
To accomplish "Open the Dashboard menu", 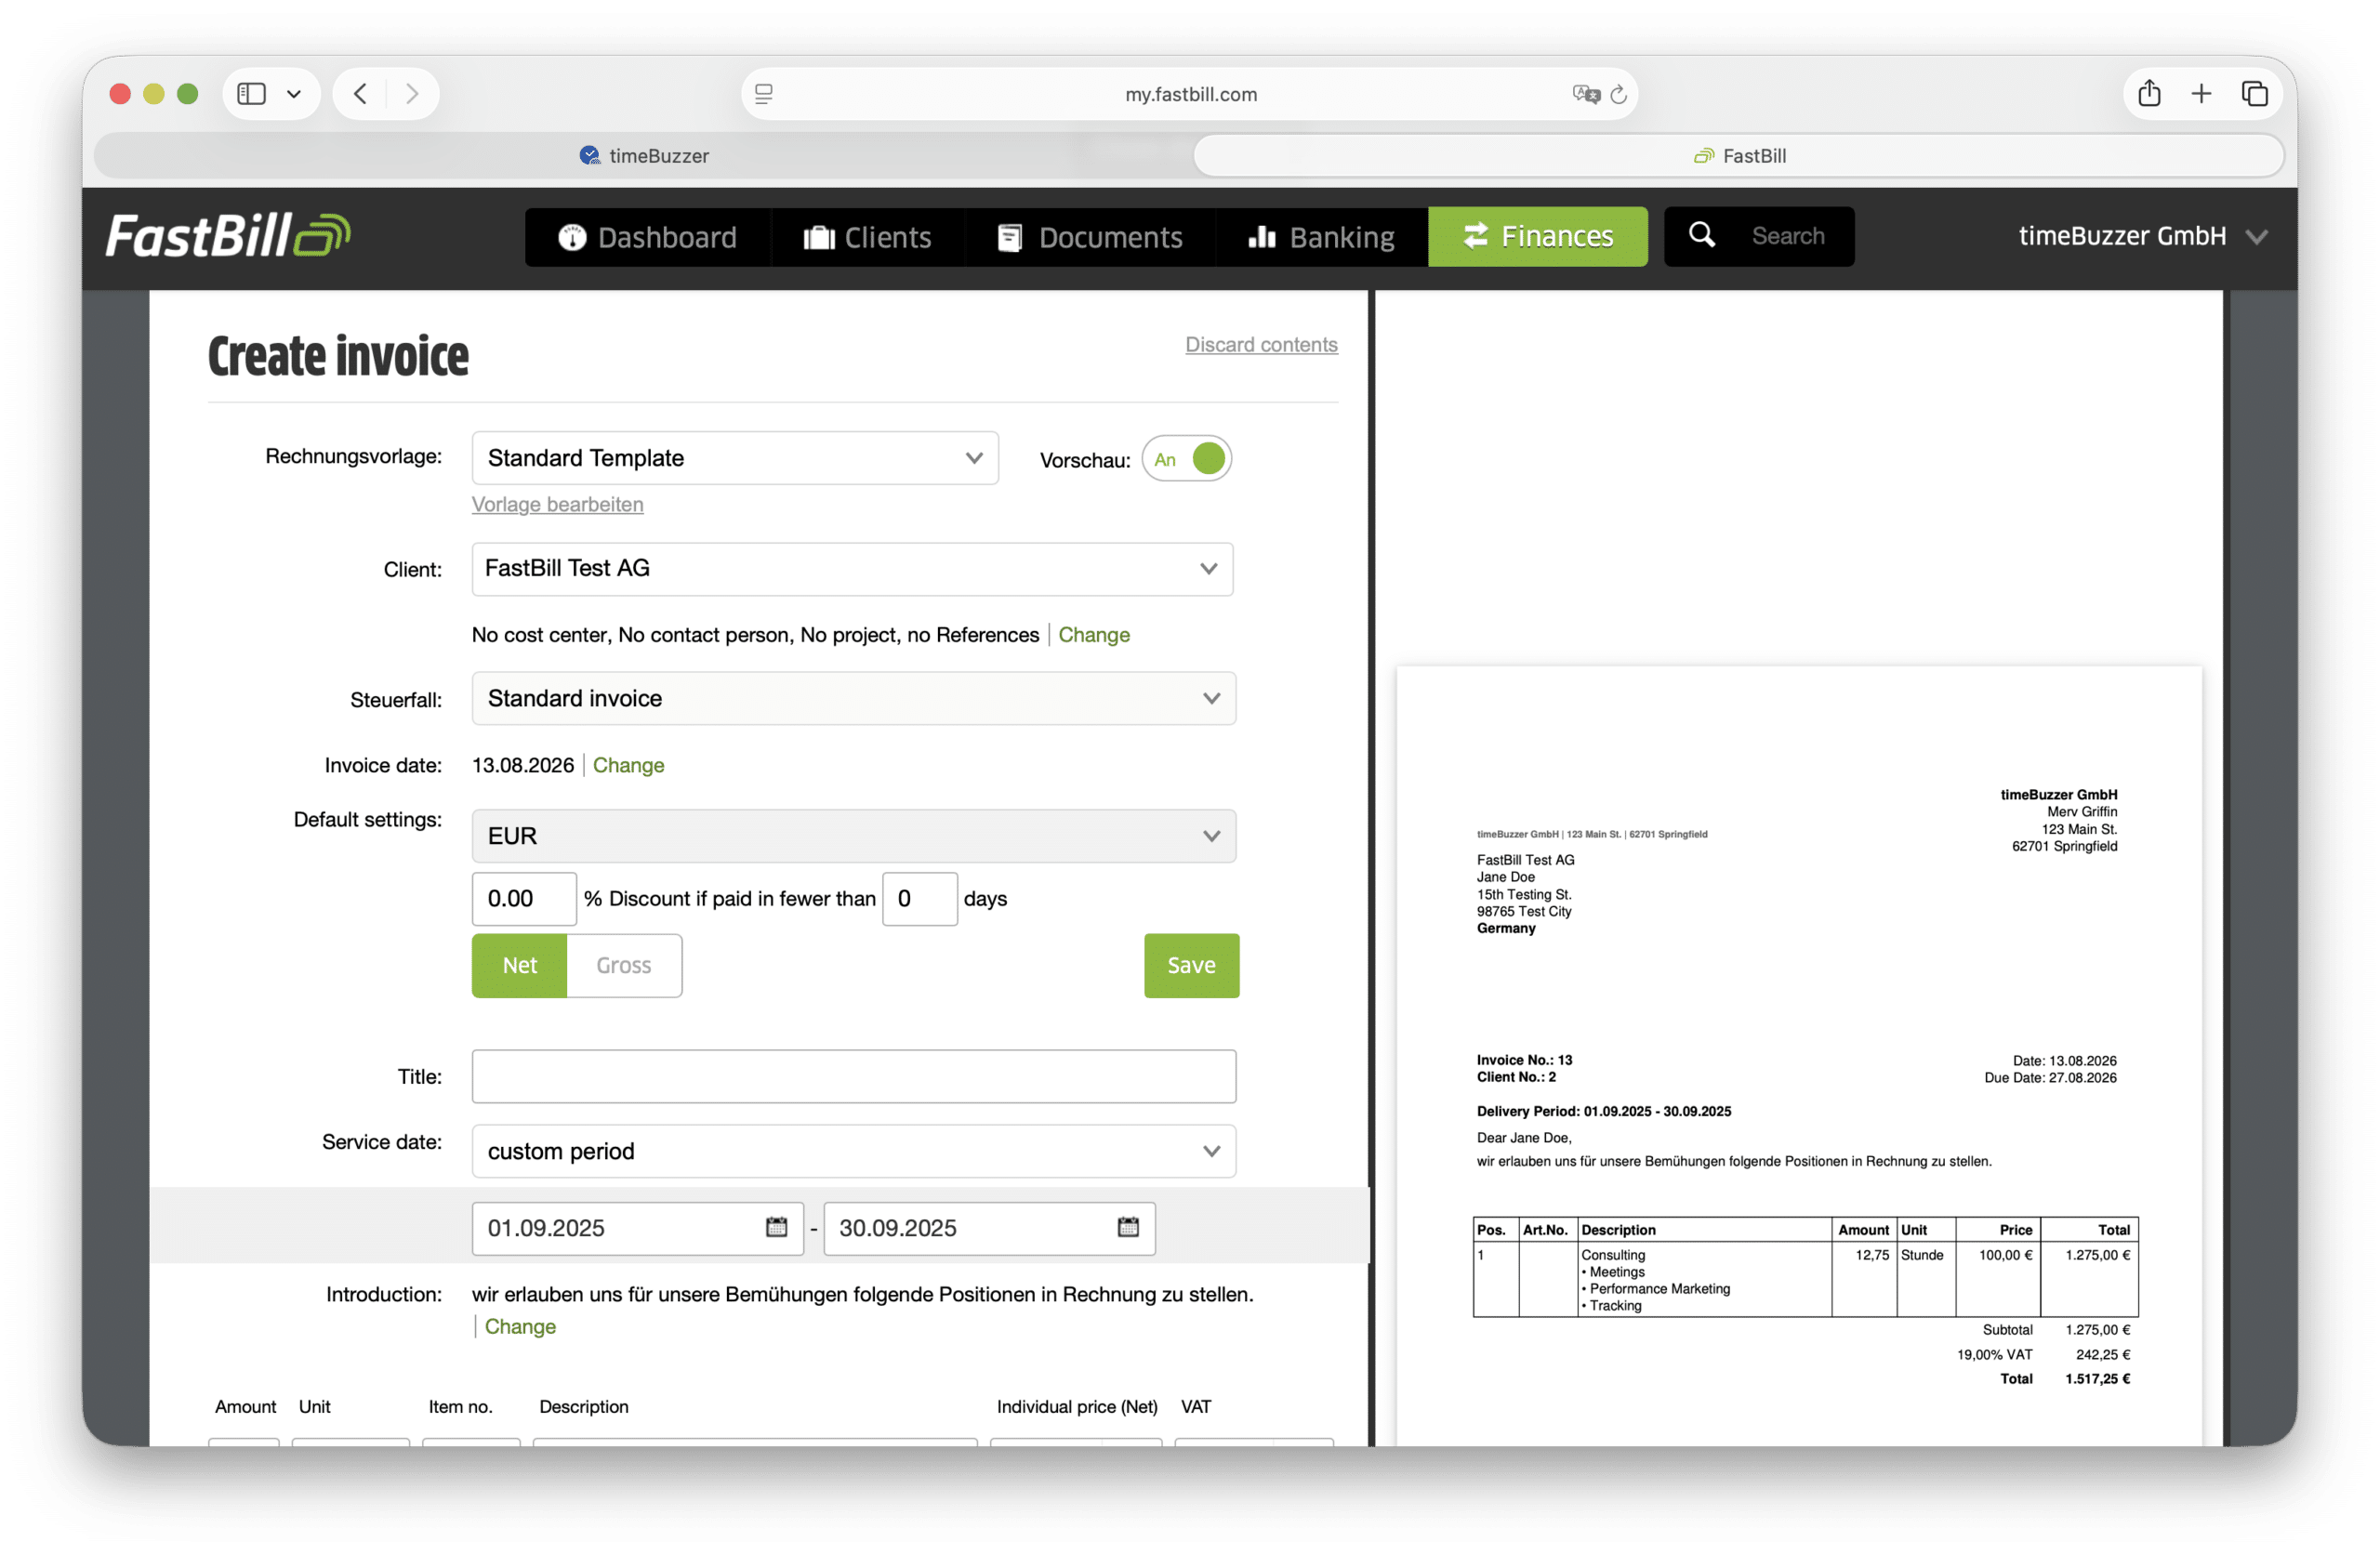I will pos(648,237).
